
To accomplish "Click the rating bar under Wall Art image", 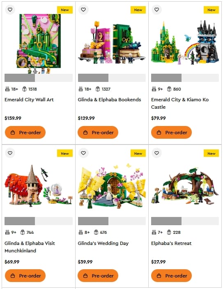I will [x=39, y=78].
